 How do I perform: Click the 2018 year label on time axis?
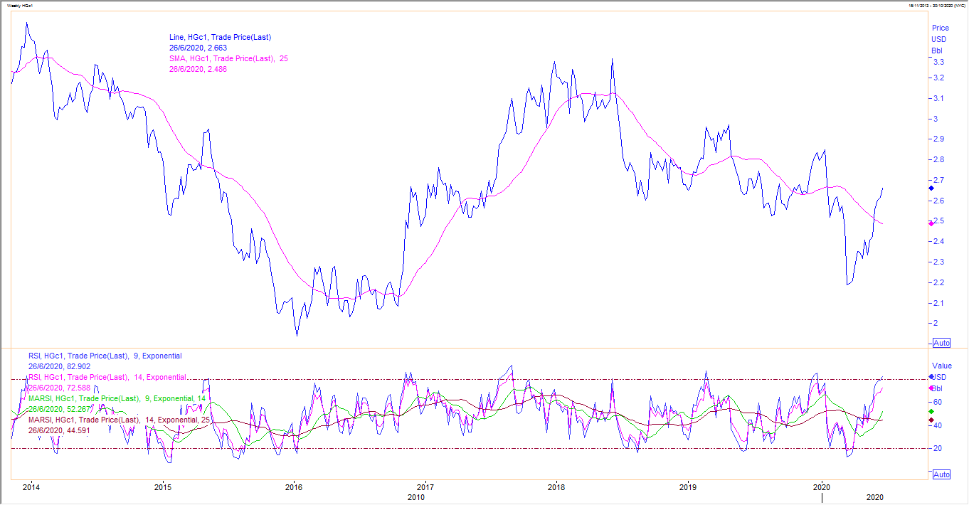point(556,487)
